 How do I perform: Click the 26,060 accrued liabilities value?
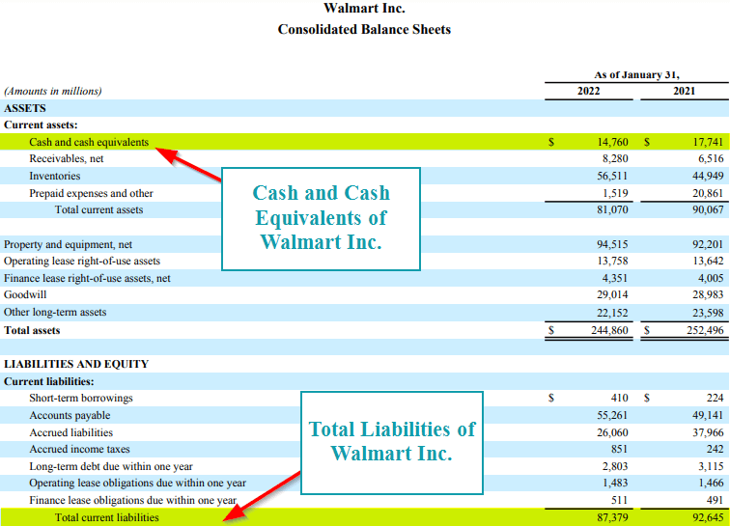[612, 433]
